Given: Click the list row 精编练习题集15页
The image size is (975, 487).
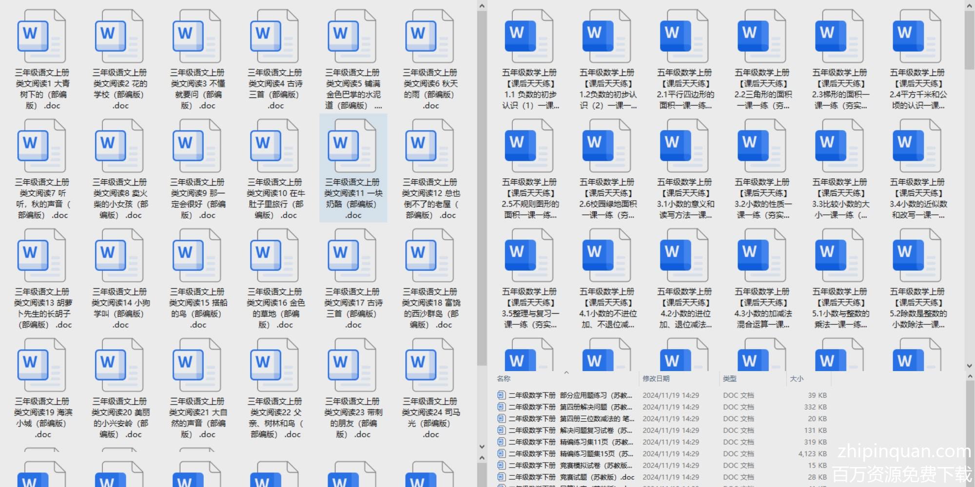Looking at the screenshot, I should 662,454.
